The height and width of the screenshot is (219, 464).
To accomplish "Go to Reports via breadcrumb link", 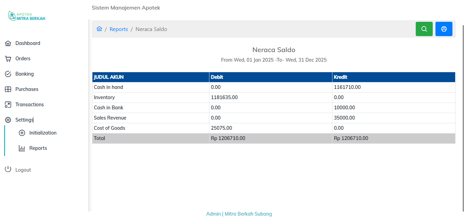I will 119,29.
